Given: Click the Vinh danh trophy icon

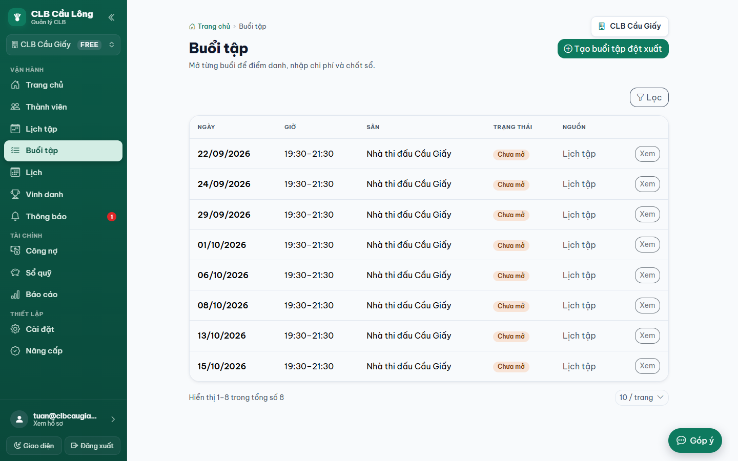Looking at the screenshot, I should [15, 195].
